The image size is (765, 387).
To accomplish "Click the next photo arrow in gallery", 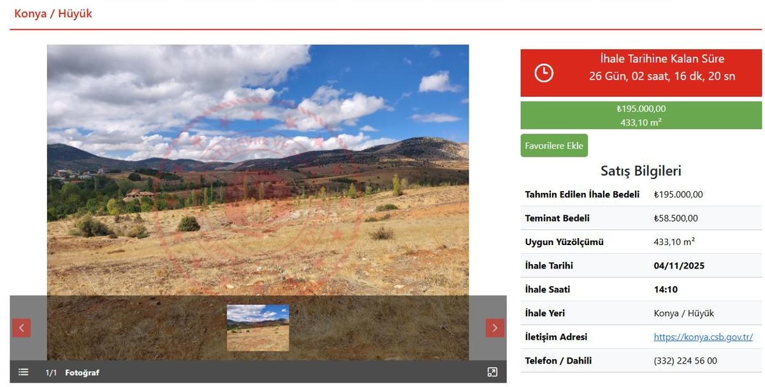I will 495,328.
